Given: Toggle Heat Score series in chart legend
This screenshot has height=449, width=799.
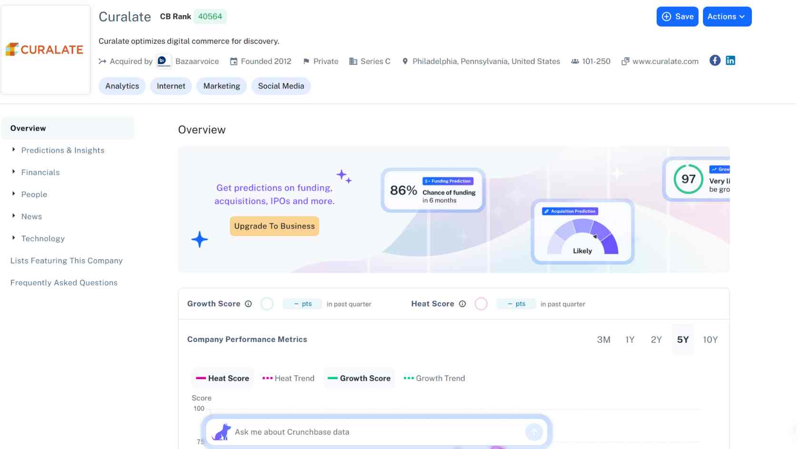Looking at the screenshot, I should [223, 378].
